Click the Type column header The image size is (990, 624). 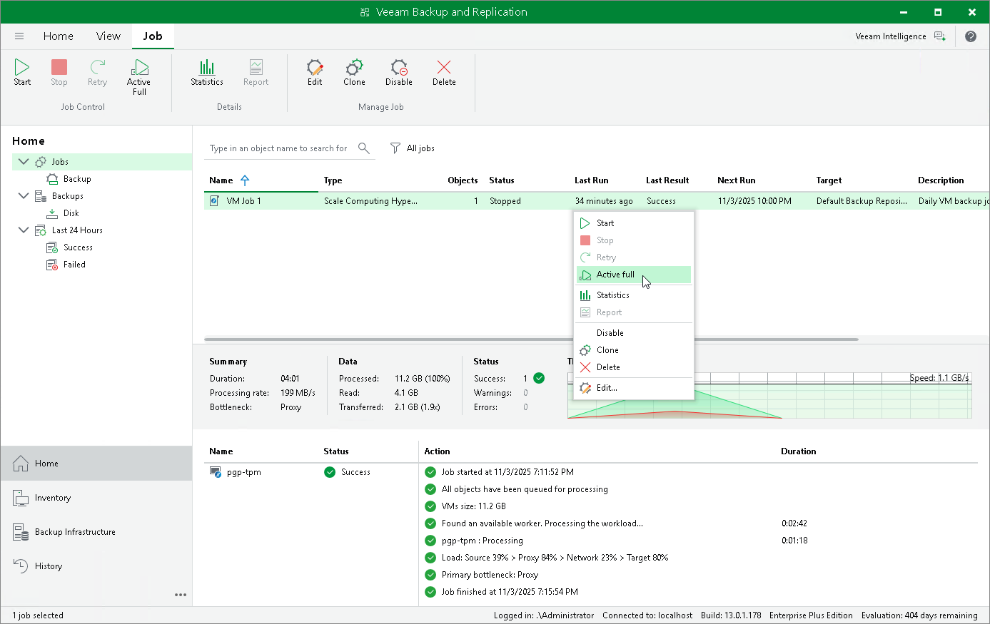coord(333,180)
